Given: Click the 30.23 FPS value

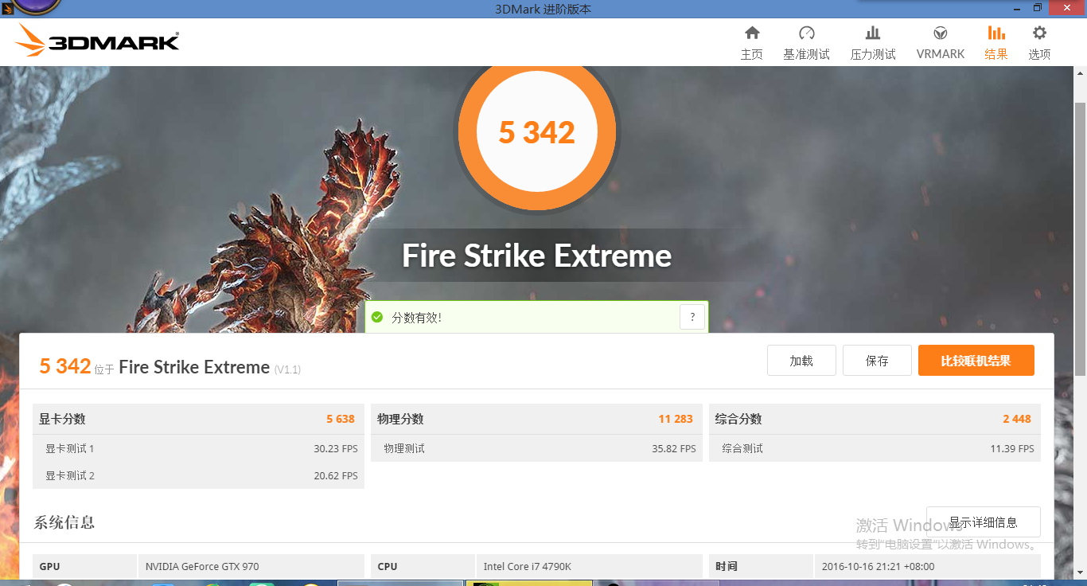Looking at the screenshot, I should [336, 448].
